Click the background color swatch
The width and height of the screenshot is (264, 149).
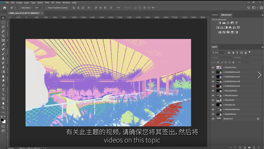pyautogui.click(x=4, y=122)
